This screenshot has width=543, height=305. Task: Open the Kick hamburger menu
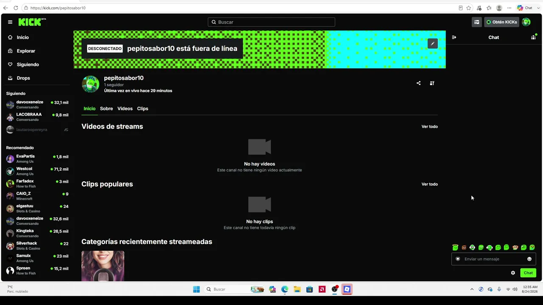pos(10,22)
